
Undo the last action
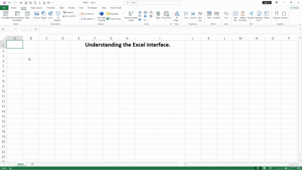tap(9, 3)
